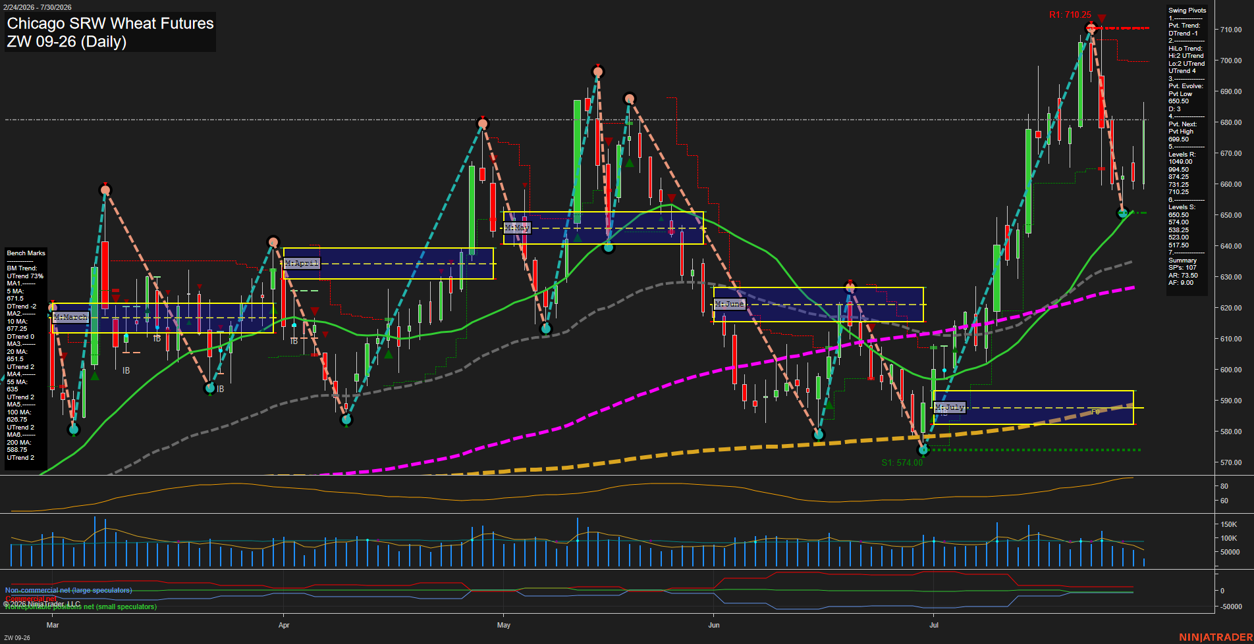Image resolution: width=1254 pixels, height=644 pixels.
Task: Select the M:July monthly range label
Action: 950,407
